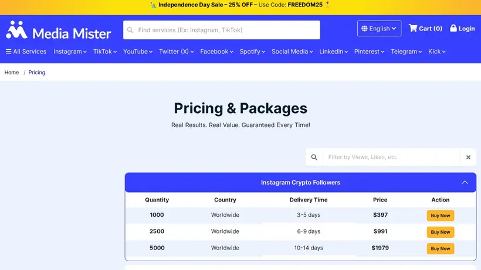
Task: Expand the Twitter (X) menu
Action: pos(177,52)
